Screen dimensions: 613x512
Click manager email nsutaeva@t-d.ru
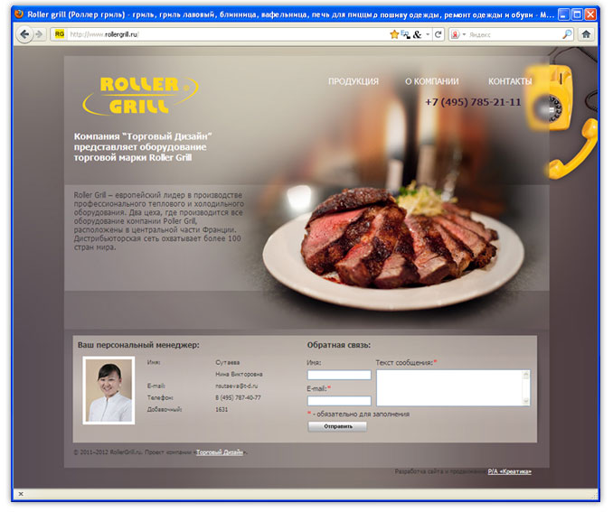point(236,386)
